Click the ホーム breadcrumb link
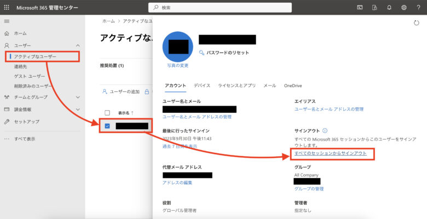Viewport: 427px width, 219px height. point(108,21)
